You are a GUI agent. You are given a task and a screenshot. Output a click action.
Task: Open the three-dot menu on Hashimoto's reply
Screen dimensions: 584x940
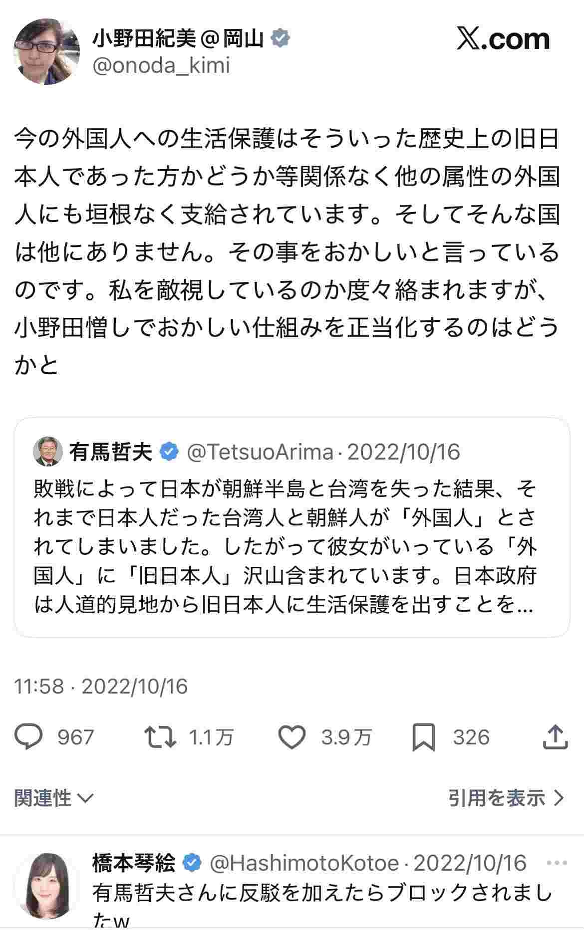(x=557, y=863)
